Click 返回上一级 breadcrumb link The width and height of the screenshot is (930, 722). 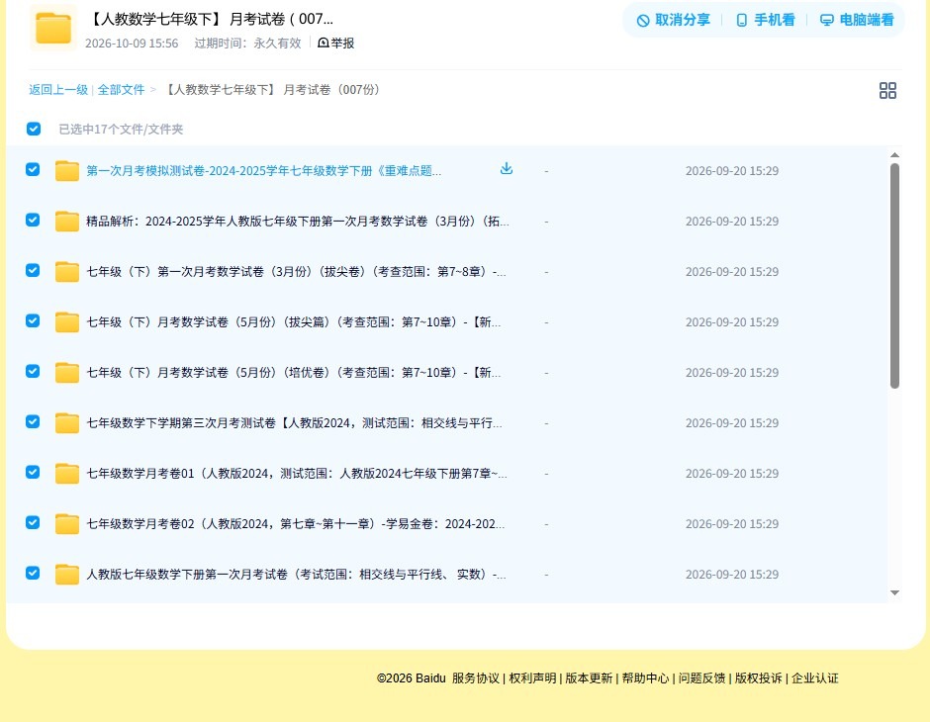(58, 90)
